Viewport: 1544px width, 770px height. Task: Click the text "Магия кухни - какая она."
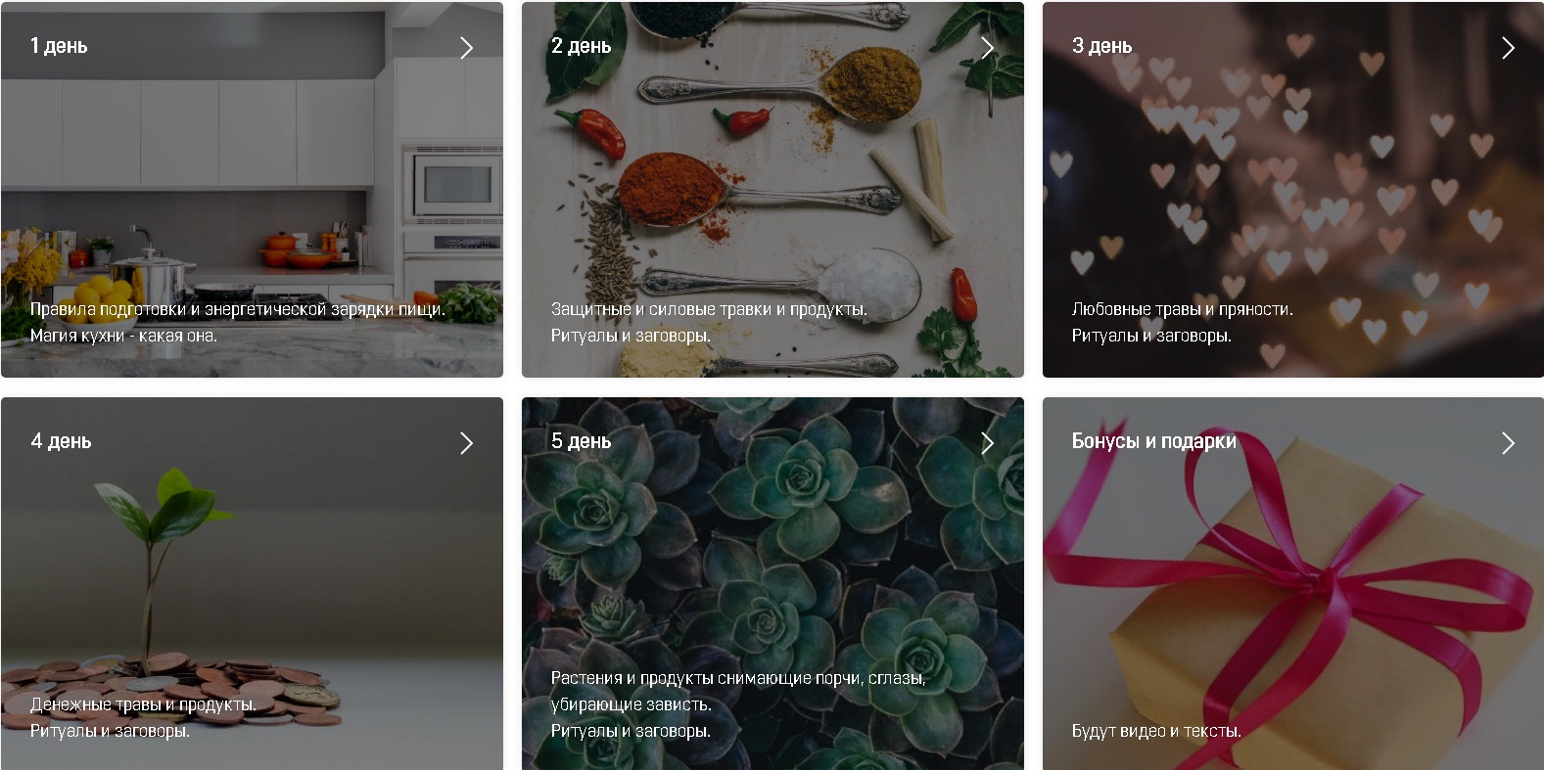click(123, 336)
